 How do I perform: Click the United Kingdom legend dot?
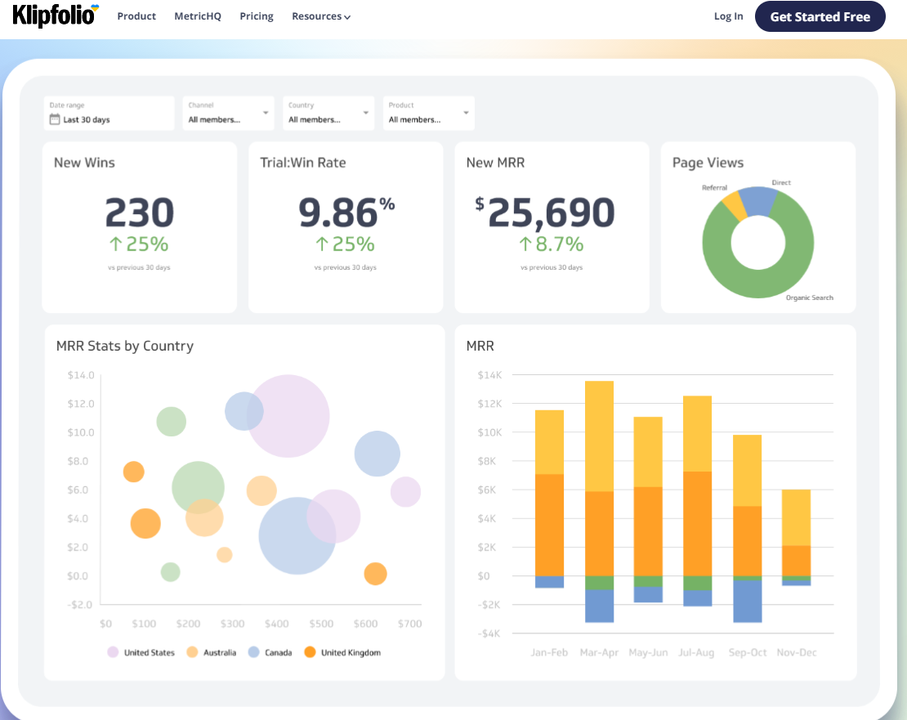(310, 652)
